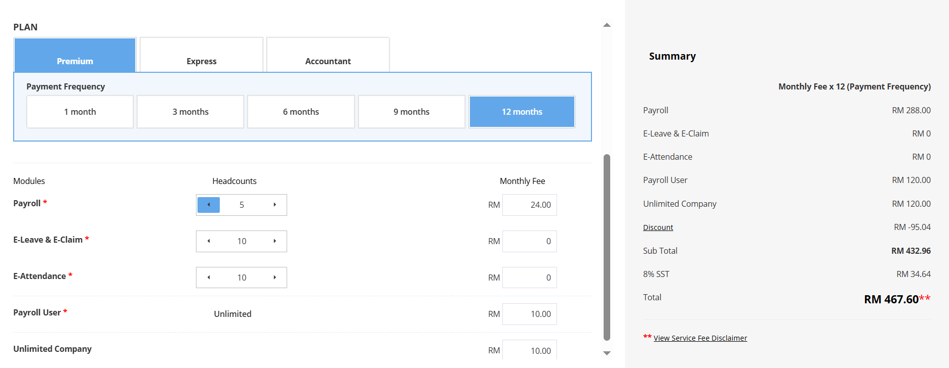The image size is (949, 368).
Task: View Service Fee Disclaimer link
Action: click(700, 338)
